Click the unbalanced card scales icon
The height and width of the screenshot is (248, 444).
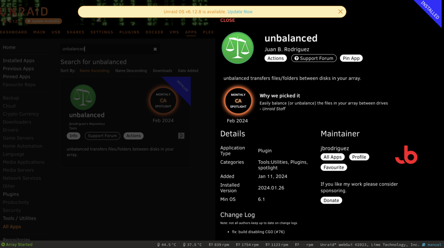(83, 97)
